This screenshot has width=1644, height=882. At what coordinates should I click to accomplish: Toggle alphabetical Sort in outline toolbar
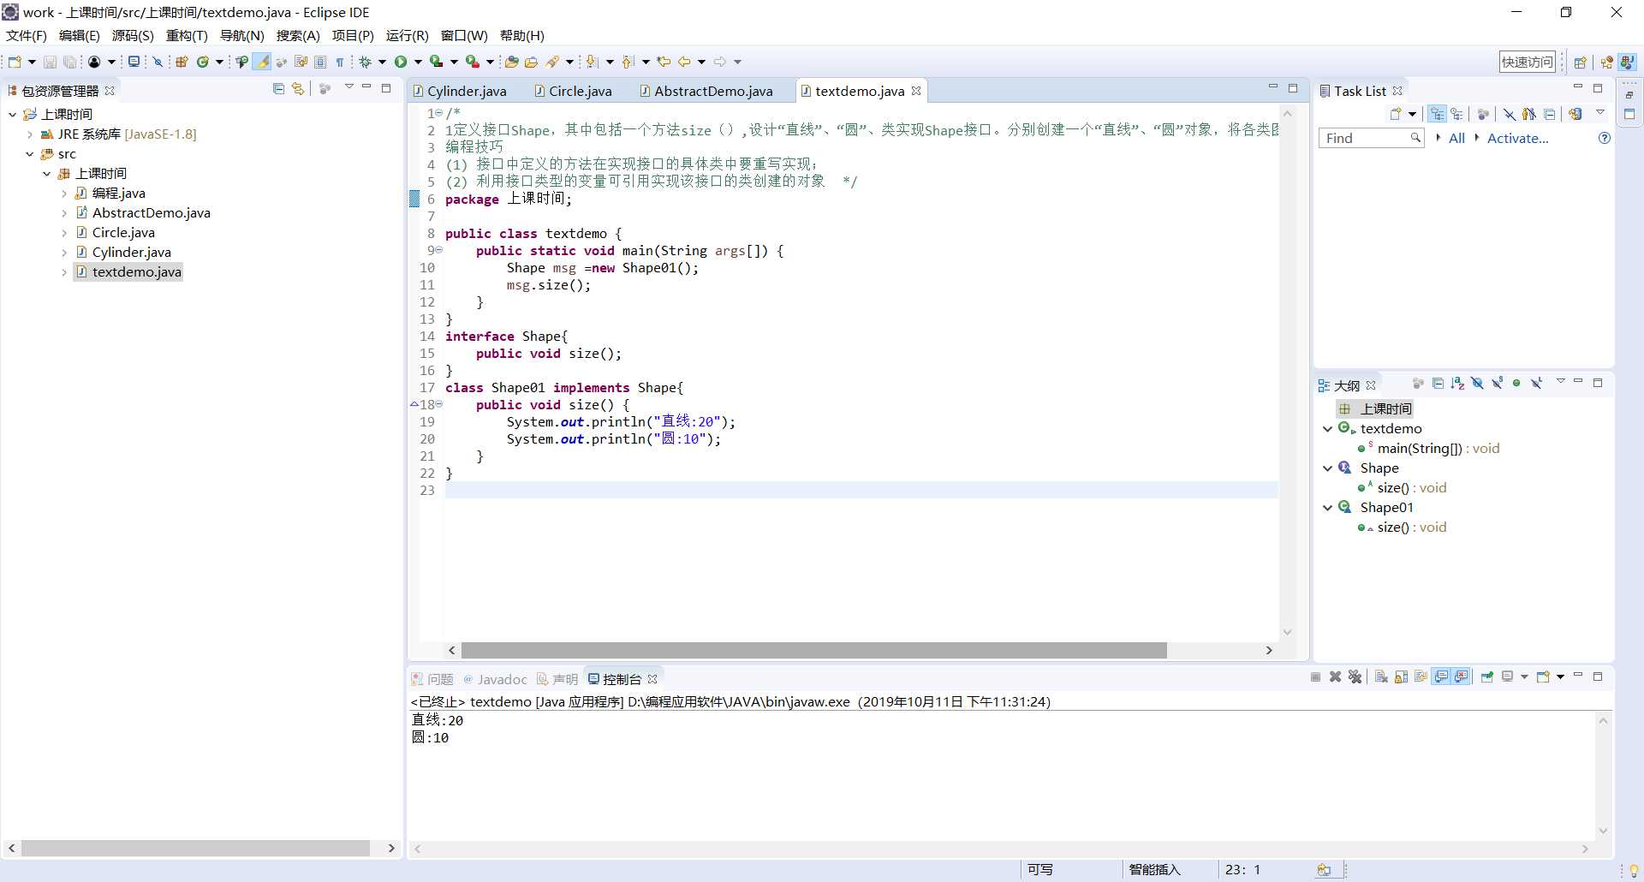(x=1458, y=383)
